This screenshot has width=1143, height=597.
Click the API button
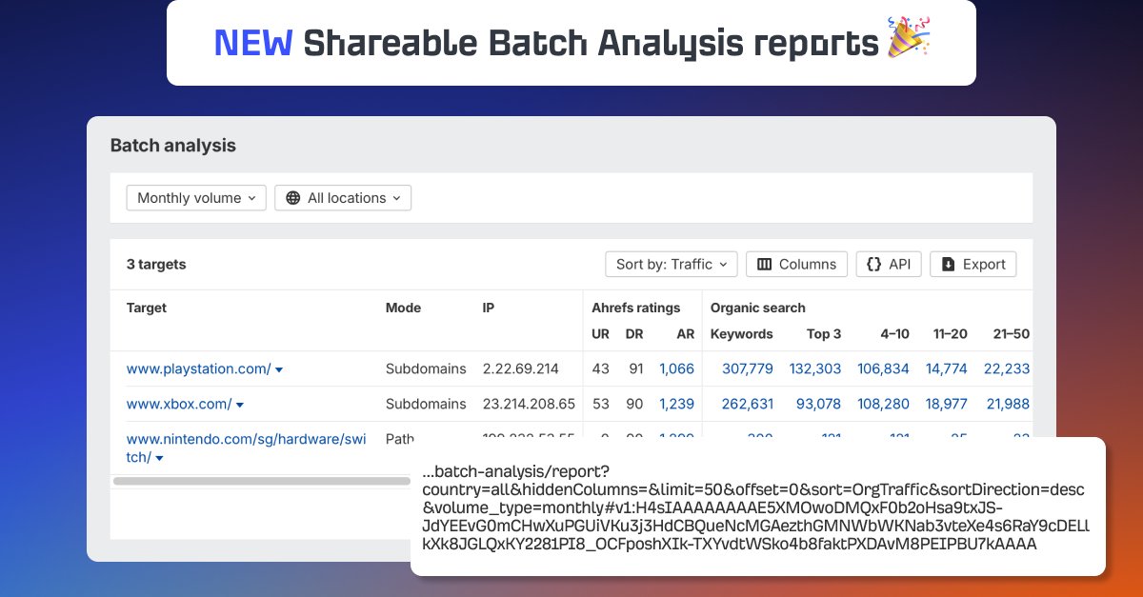pos(889,264)
